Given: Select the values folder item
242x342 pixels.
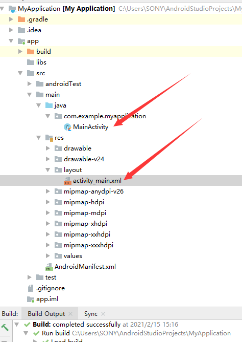Looking at the screenshot, I should coord(68,256).
